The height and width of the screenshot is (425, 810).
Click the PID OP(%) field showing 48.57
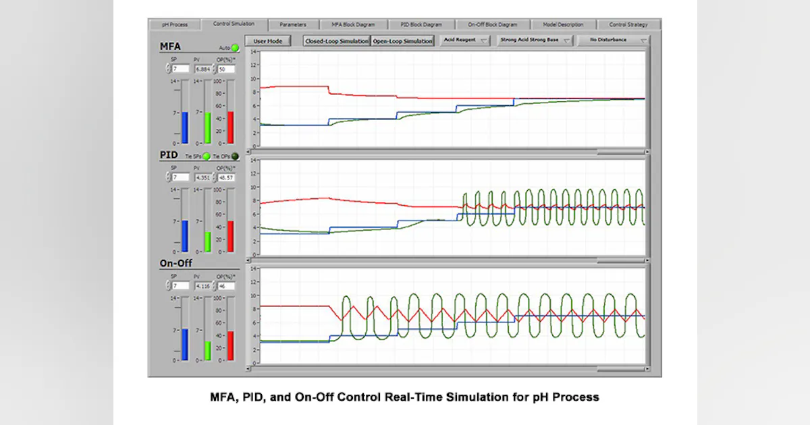(227, 177)
